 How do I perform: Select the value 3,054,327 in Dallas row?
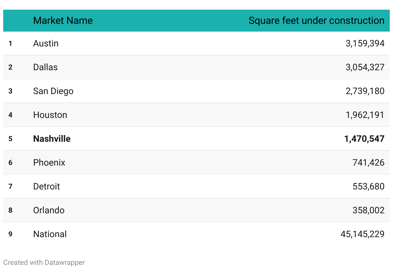coord(365,67)
